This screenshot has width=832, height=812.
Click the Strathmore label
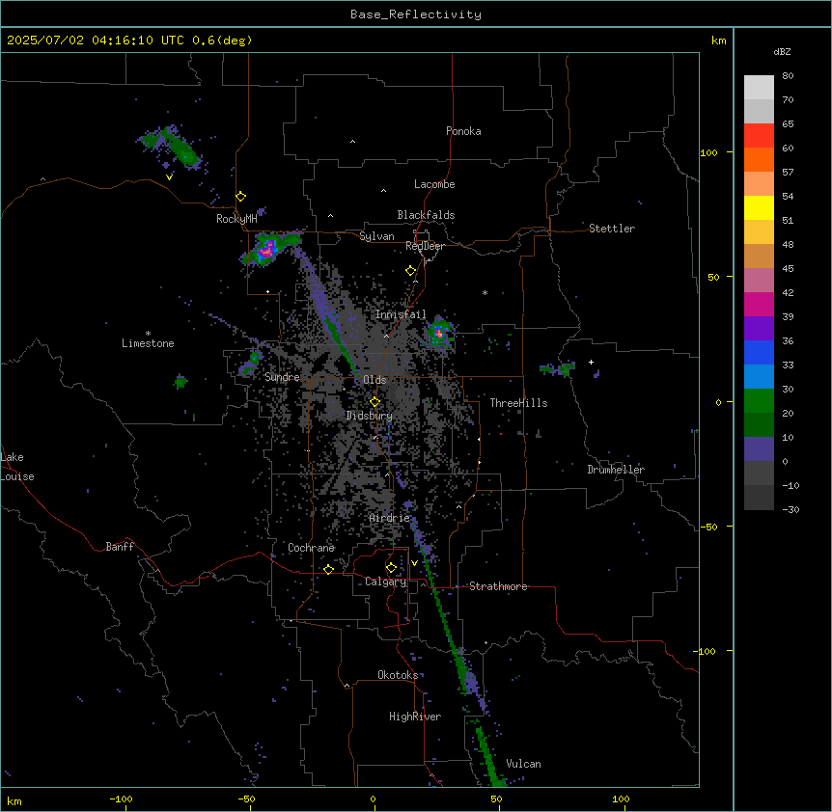[x=498, y=586]
